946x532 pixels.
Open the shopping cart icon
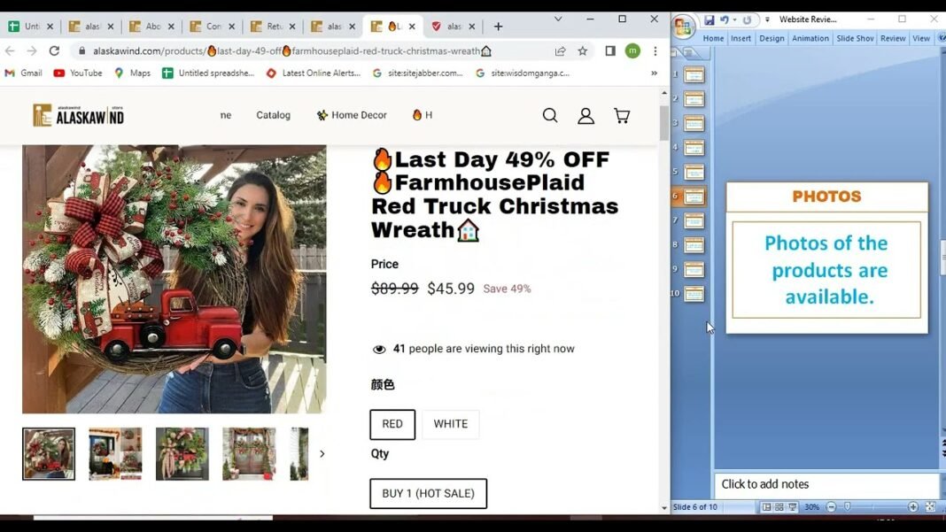click(622, 116)
